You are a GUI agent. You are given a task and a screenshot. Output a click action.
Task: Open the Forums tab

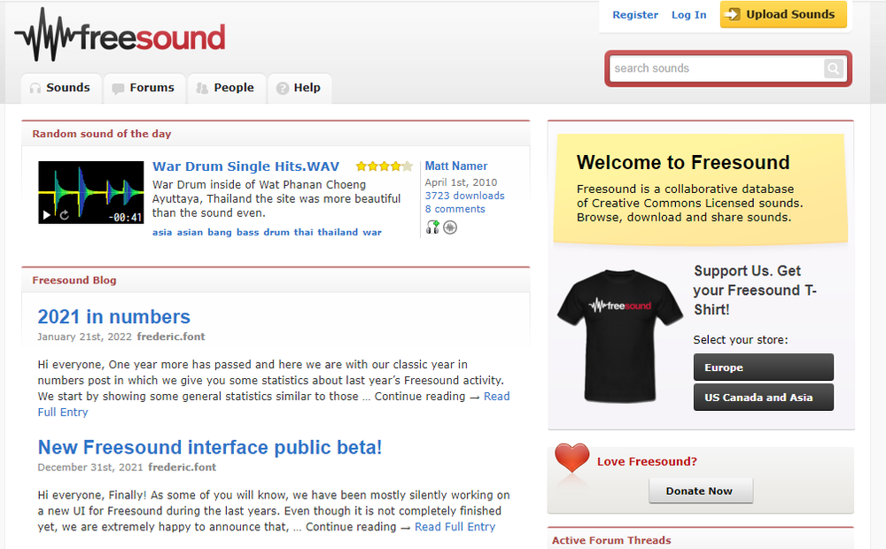click(144, 88)
